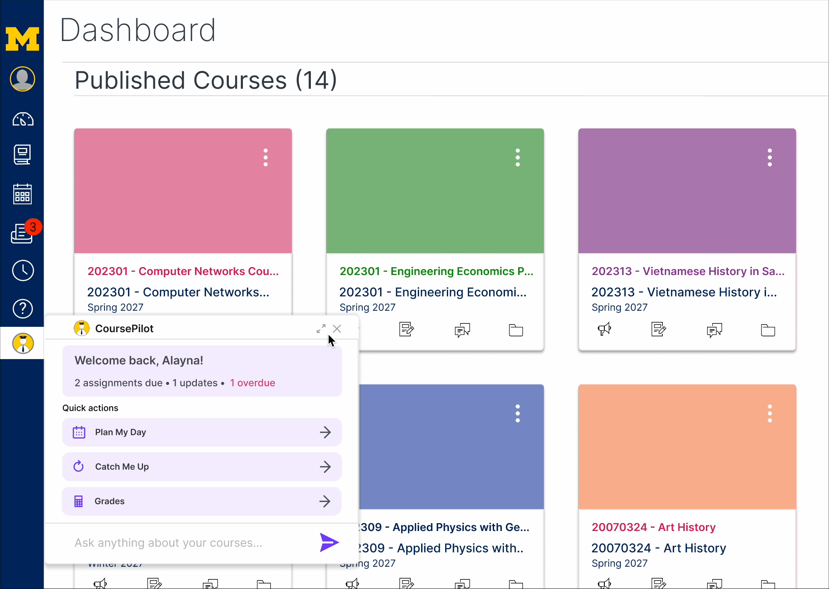Click the pink Computer Networks card banner
This screenshot has height=589, width=829.
(x=183, y=191)
